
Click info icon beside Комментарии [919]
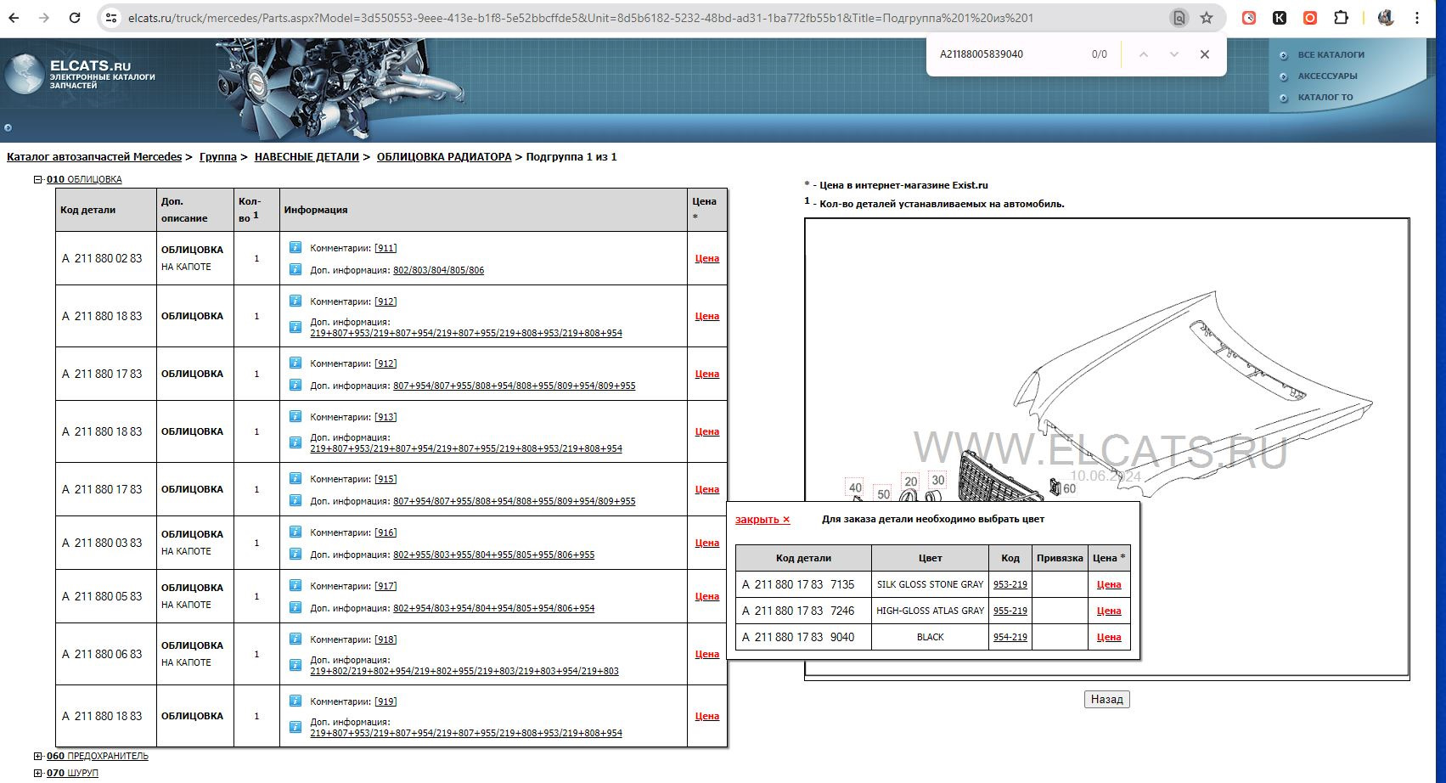[295, 701]
